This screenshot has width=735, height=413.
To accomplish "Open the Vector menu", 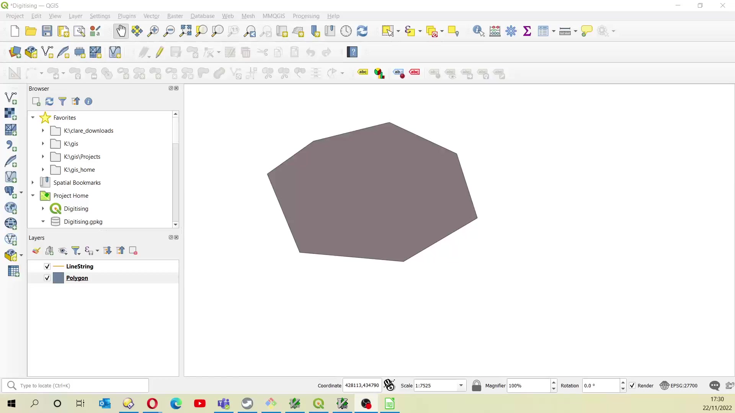I will 152,16.
